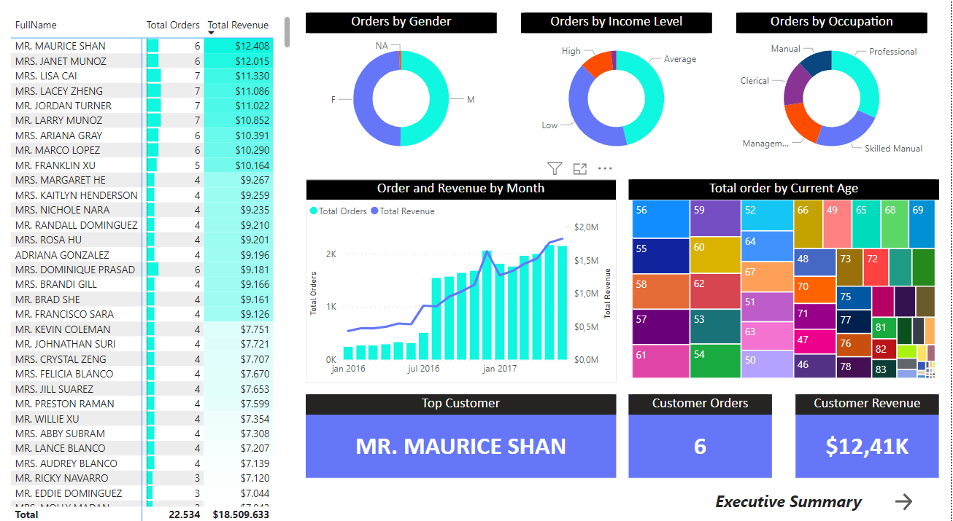This screenshot has width=953, height=521.
Task: Click the age 64 treemap tile
Action: coord(767,246)
